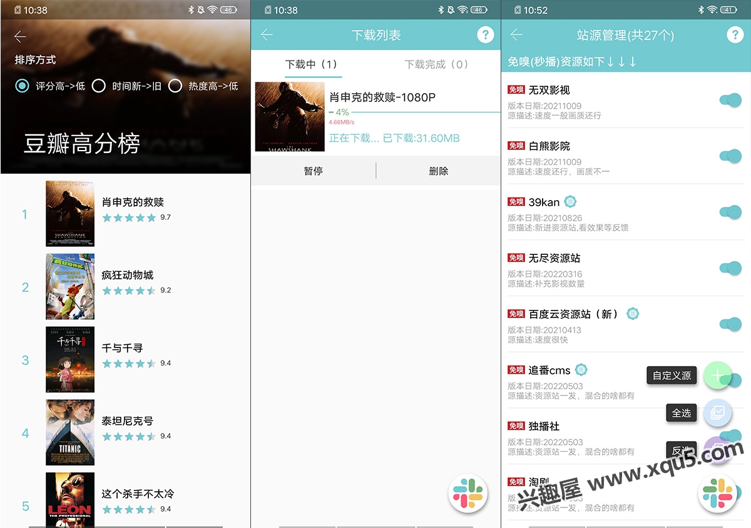Screen dimensions: 751x528
Task: Open the 千与千寻 title
Action: tap(123, 348)
